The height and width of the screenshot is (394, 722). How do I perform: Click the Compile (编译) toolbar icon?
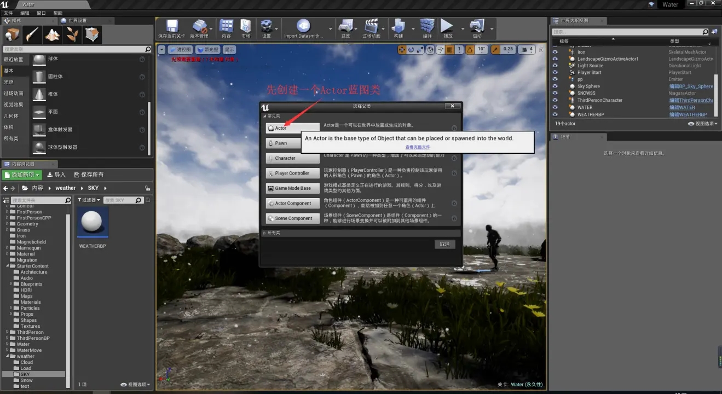tap(427, 28)
